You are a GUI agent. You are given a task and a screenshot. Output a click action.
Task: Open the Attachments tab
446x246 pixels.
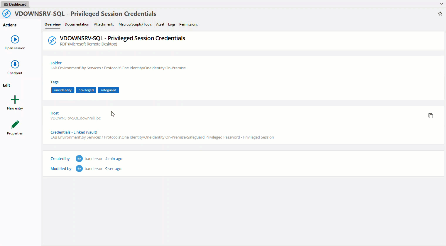pos(104,24)
